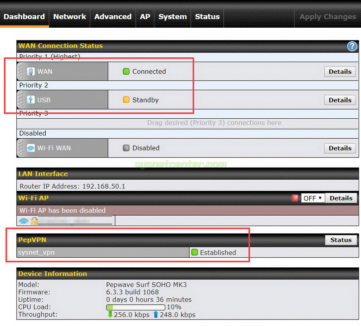Open the WAN Connection Status help icon

pyautogui.click(x=352, y=46)
